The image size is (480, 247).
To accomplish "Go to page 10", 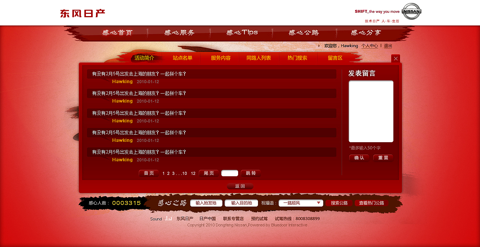I will (x=184, y=173).
